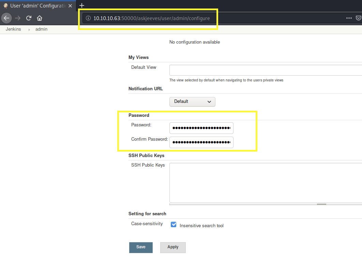362x265 pixels.
Task: Open the Notification URL Default dropdown
Action: 192,102
